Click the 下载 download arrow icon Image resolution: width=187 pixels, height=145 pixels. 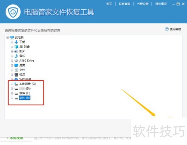point(16,42)
